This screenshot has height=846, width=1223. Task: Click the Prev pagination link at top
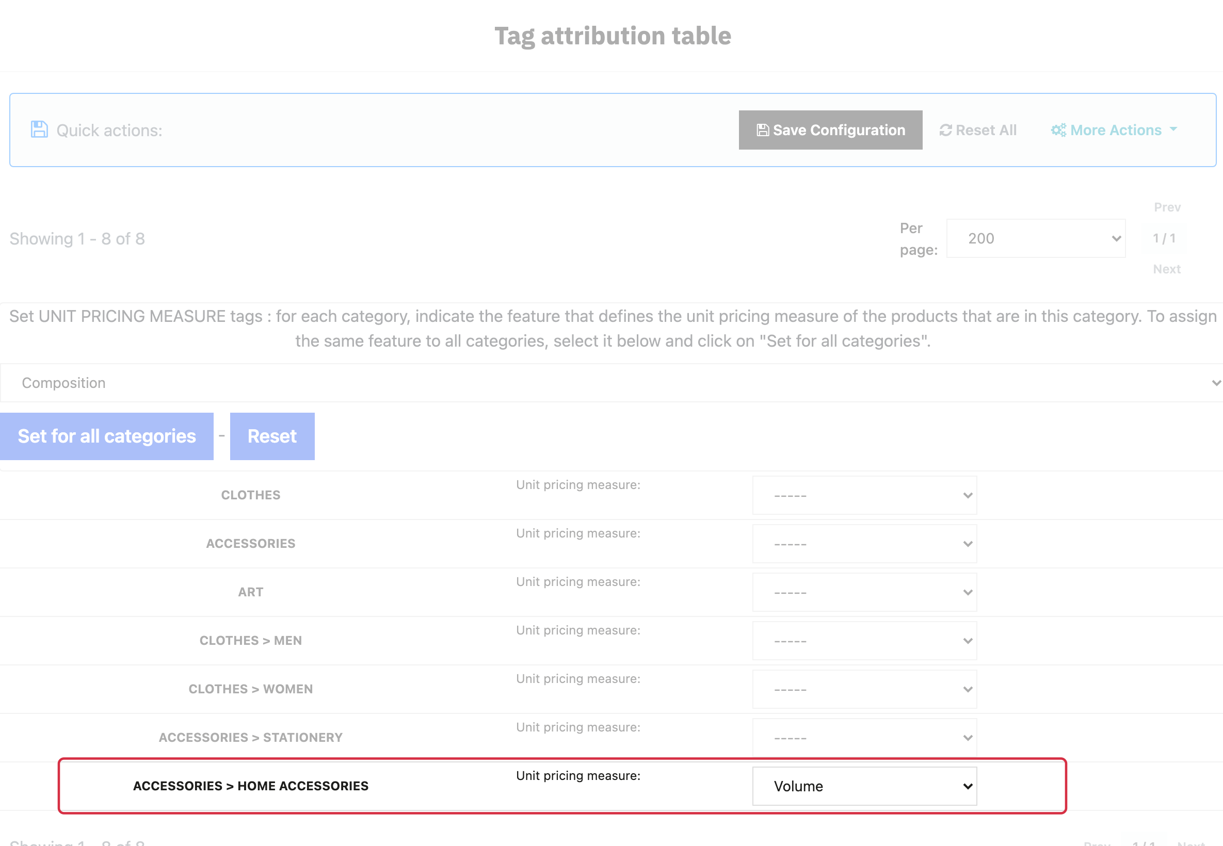point(1167,207)
